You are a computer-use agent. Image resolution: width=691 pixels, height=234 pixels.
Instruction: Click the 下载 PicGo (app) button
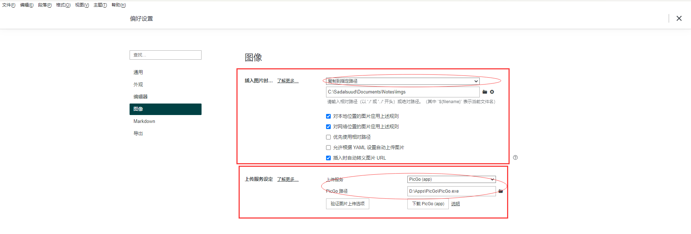click(428, 204)
